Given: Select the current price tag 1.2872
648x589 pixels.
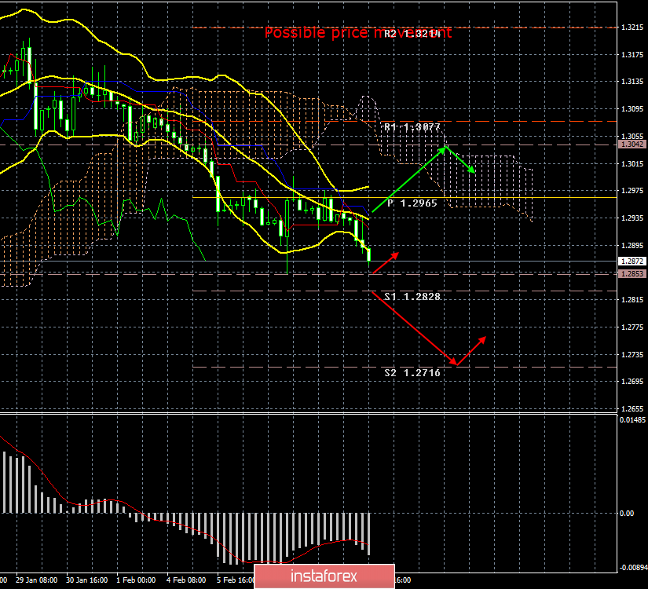Looking at the screenshot, I should 632,262.
